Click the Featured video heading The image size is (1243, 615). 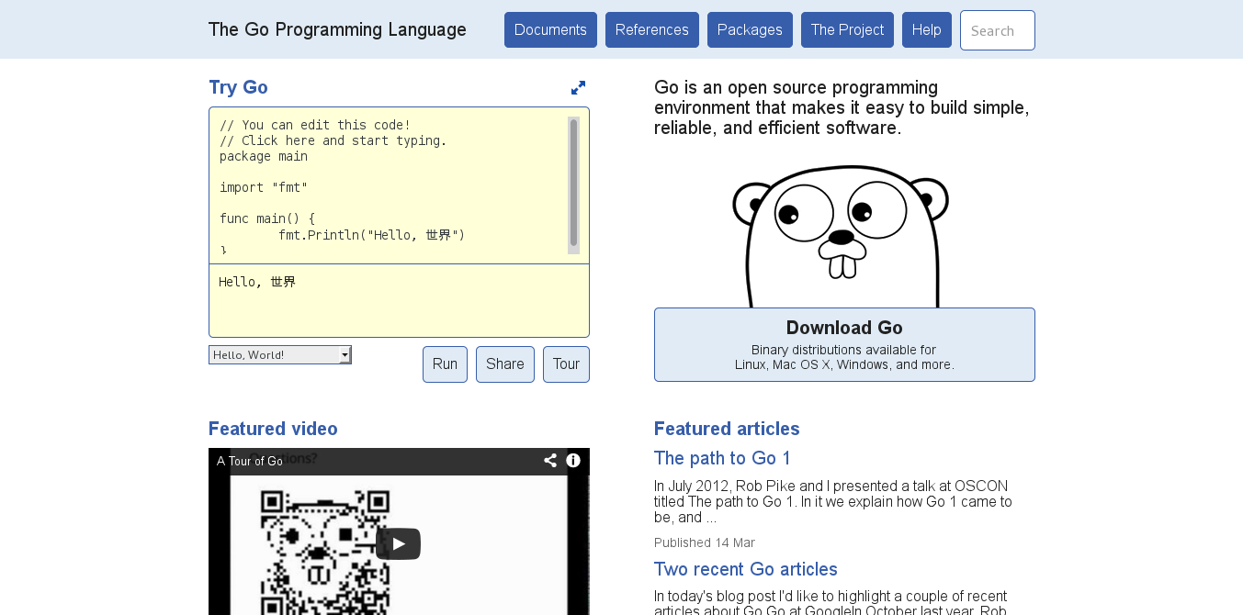pos(273,429)
